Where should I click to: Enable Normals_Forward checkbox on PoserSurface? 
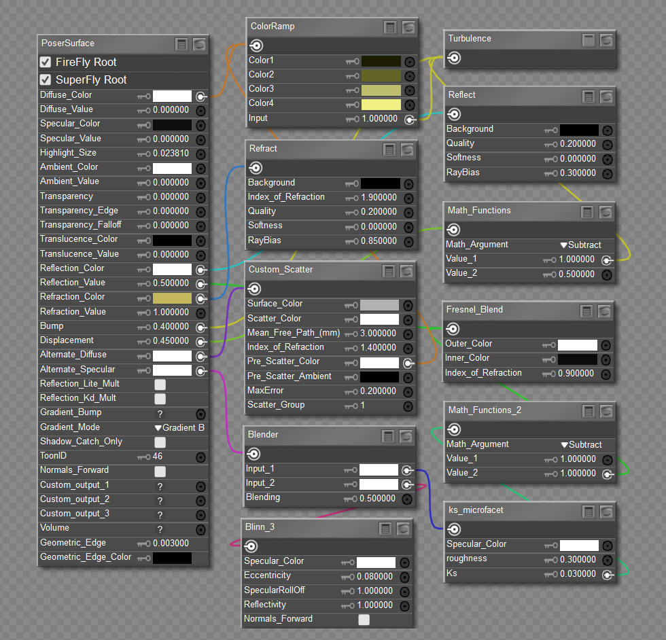point(160,472)
